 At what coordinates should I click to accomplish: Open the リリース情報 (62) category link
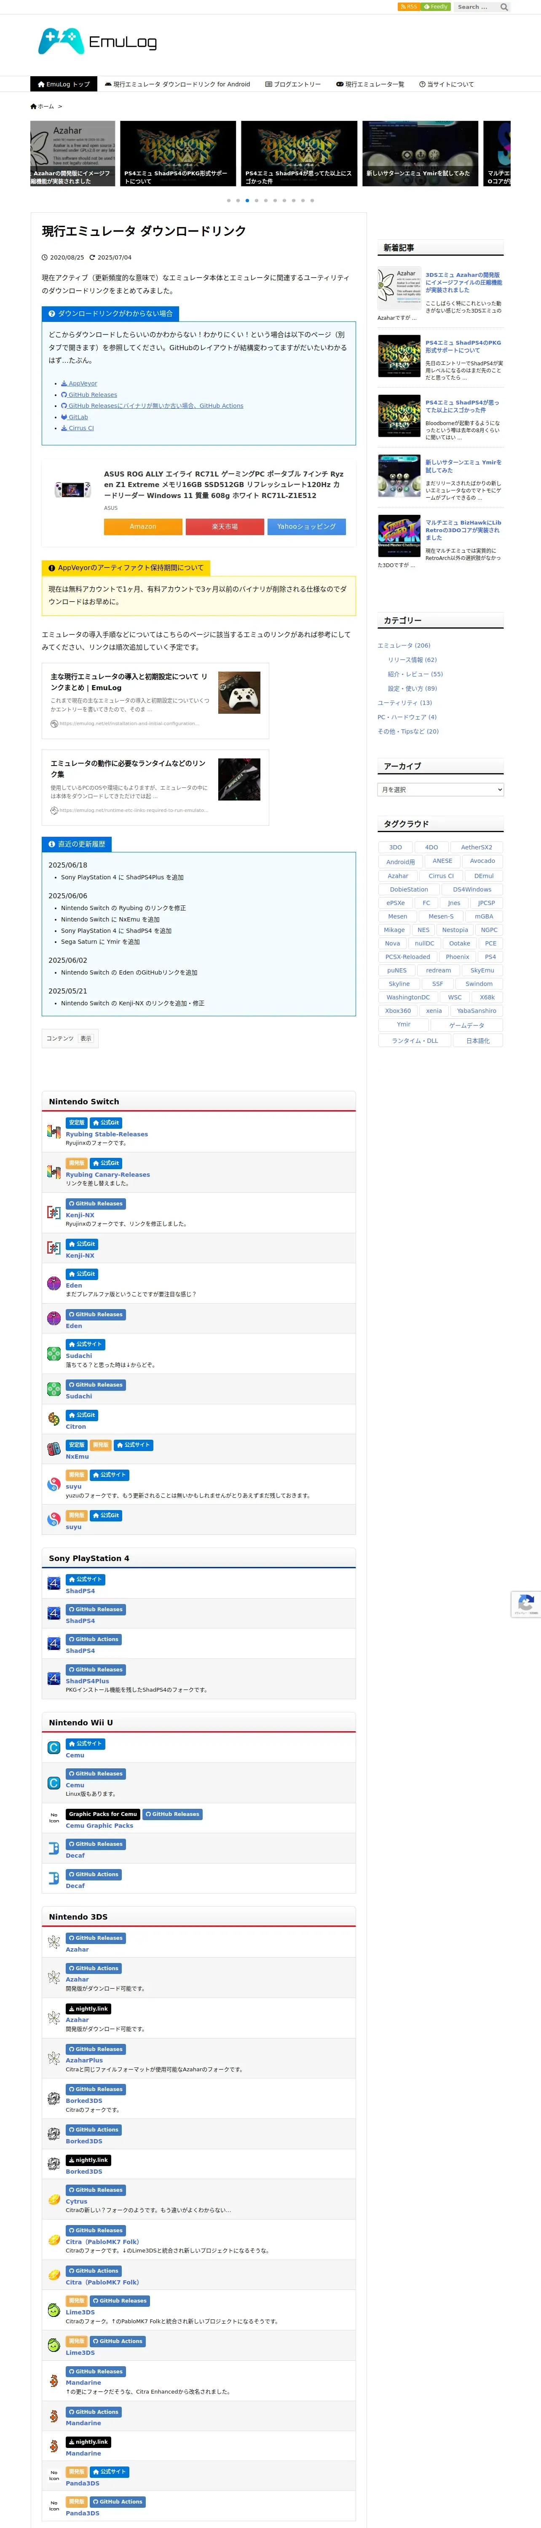(412, 659)
